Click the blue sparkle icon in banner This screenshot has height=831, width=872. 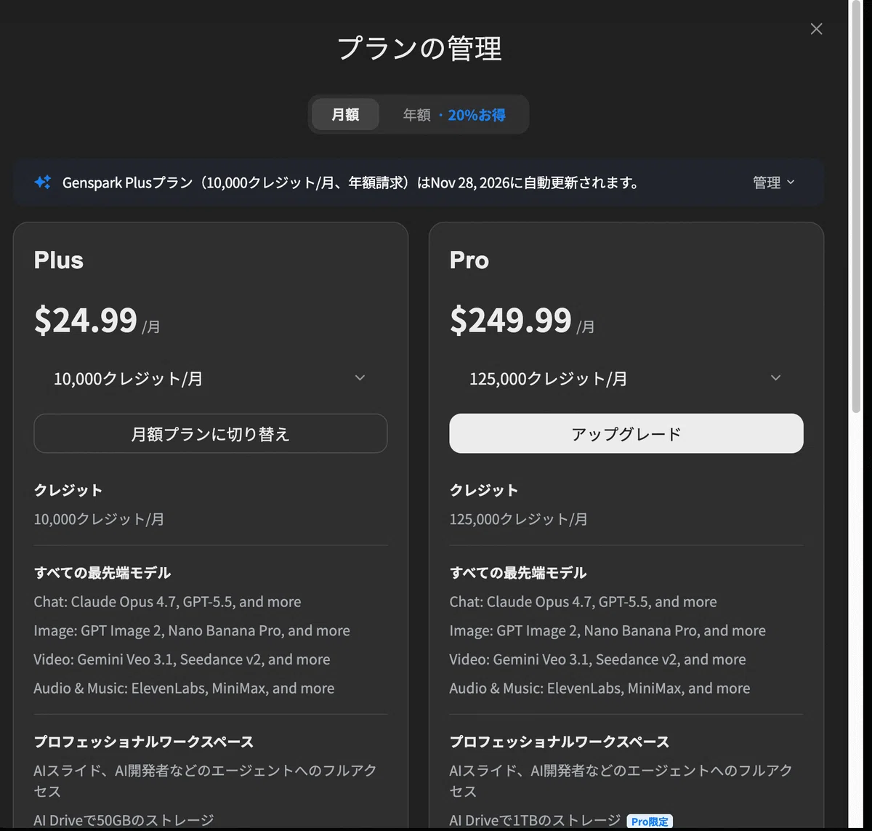42,182
